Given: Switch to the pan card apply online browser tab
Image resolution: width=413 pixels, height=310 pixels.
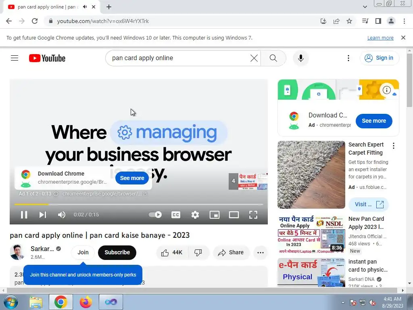Looking at the screenshot, I should 51,7.
